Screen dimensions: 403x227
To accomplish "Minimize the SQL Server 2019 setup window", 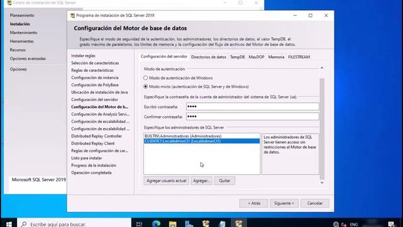I will click(x=295, y=15).
